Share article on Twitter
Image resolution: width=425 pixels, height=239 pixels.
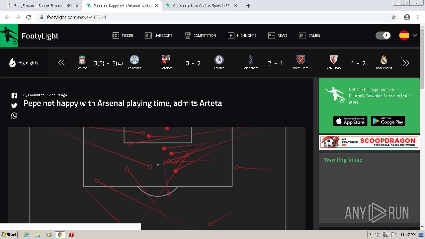click(x=14, y=106)
